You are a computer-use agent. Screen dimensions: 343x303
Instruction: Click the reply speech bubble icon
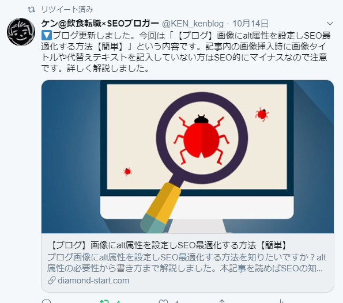click(x=46, y=301)
